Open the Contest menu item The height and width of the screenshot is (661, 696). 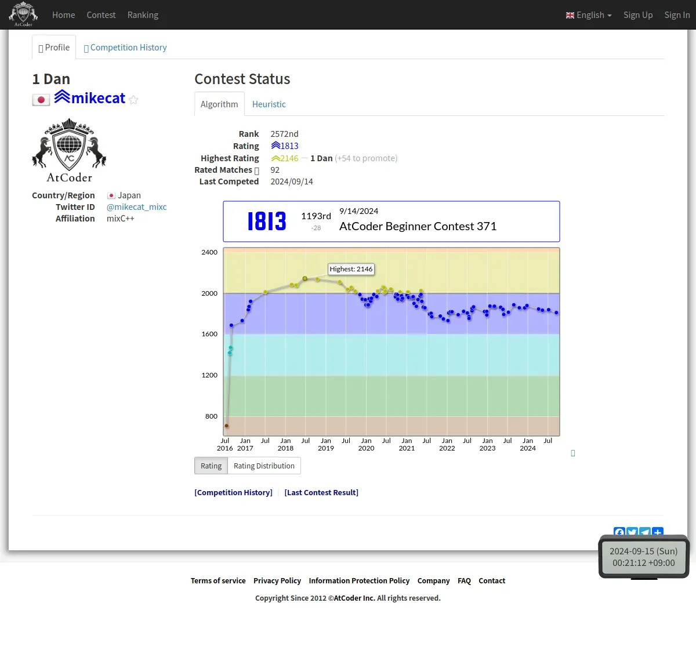click(101, 15)
